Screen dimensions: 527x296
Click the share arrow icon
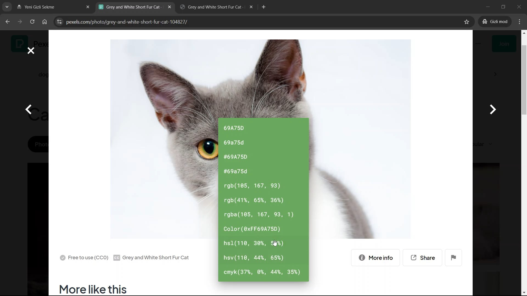413,258
